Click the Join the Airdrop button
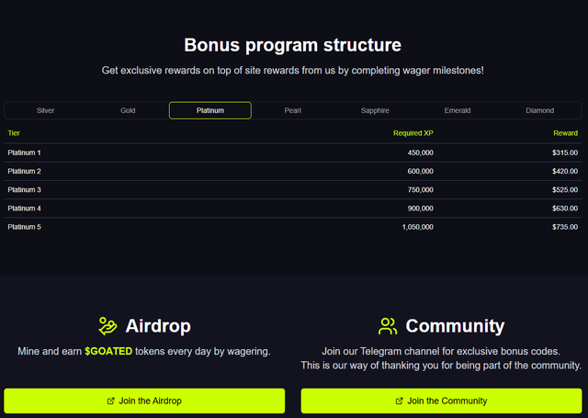Image resolution: width=588 pixels, height=418 pixels. tap(144, 401)
